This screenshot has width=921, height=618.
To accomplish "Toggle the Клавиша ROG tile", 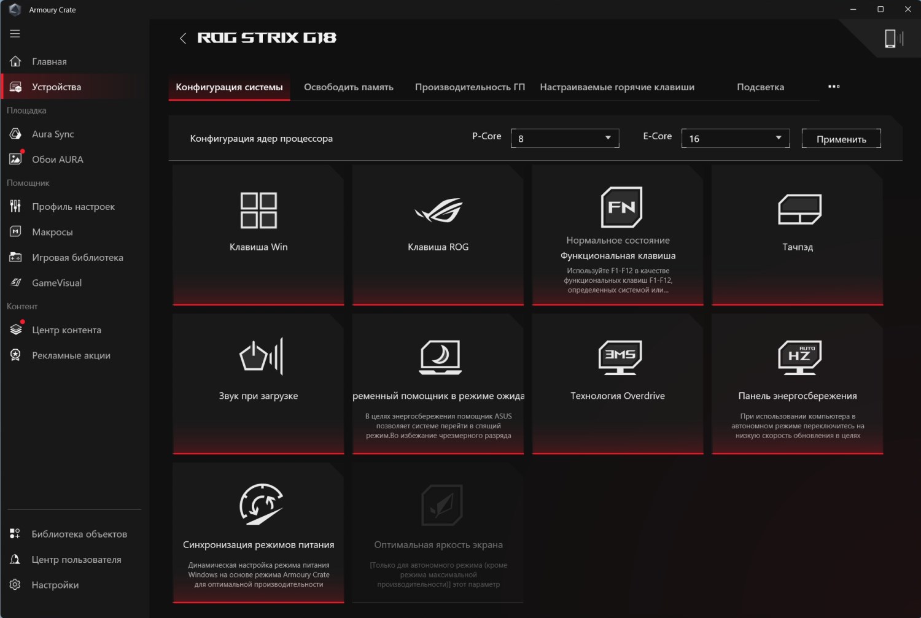I will pyautogui.click(x=438, y=235).
